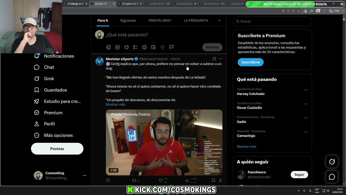This screenshot has width=346, height=195.
Task: Add an image to the post
Action: tap(108, 47)
